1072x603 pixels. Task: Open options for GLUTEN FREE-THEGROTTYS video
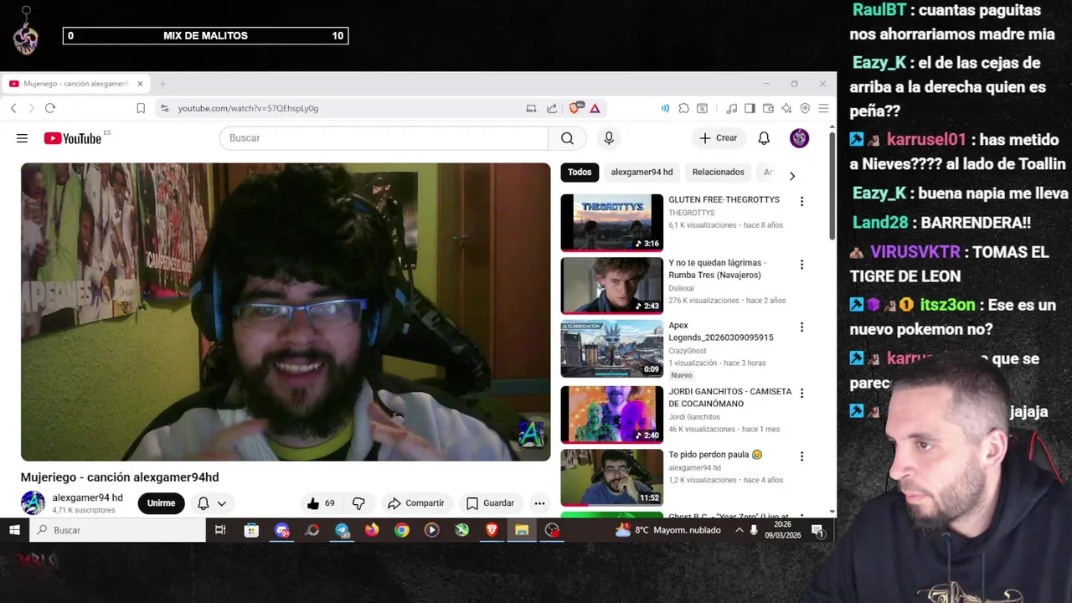coord(801,201)
